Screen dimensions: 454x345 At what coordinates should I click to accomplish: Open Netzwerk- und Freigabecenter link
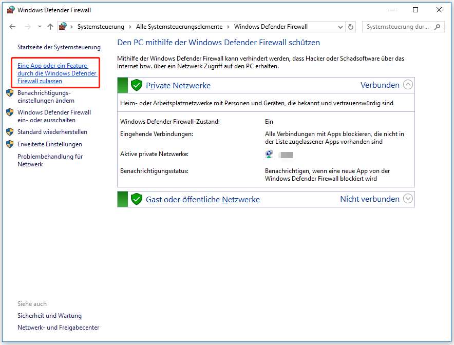[58, 328]
